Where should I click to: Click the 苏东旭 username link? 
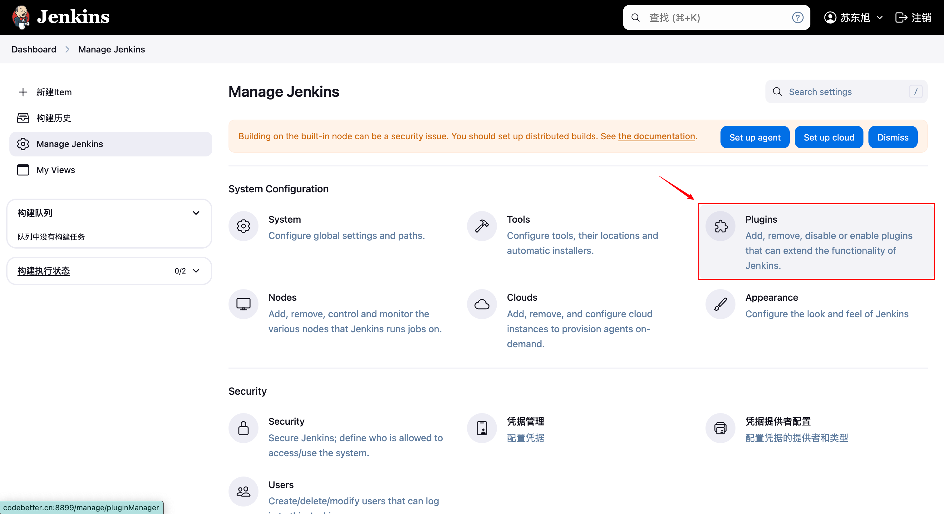[x=855, y=17]
